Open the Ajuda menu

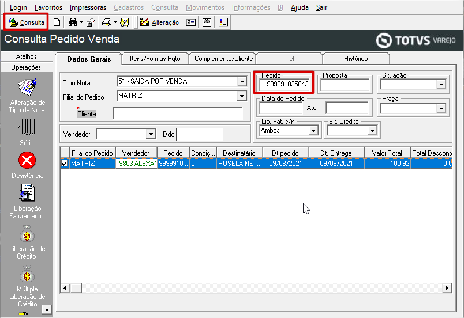pos(300,7)
